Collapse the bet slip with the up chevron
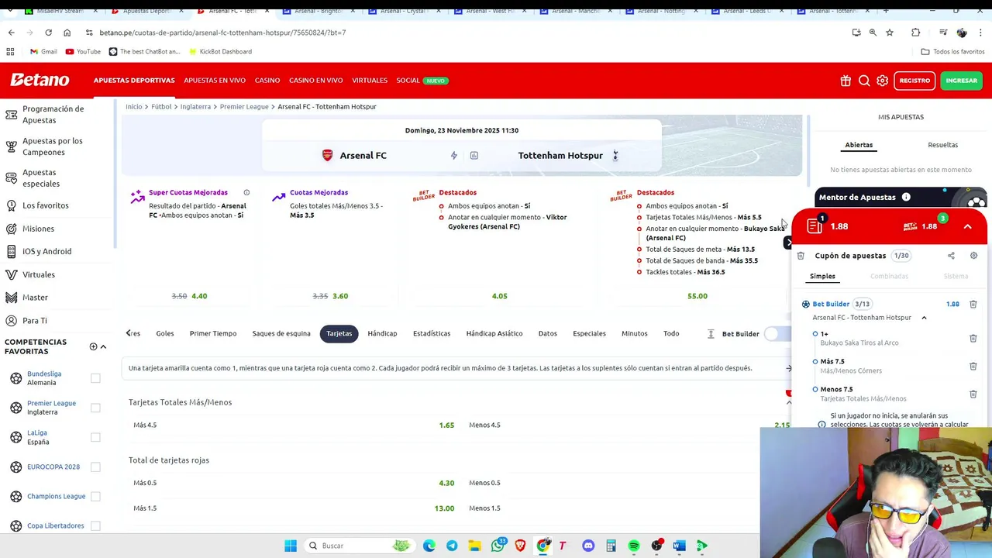 coord(967,226)
